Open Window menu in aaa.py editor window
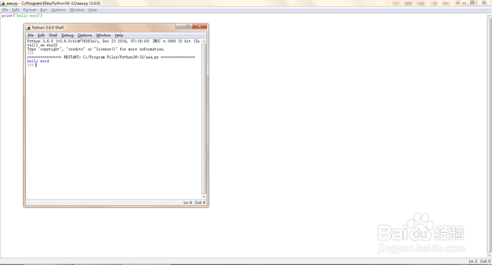The height and width of the screenshot is (265, 492). pyautogui.click(x=77, y=10)
